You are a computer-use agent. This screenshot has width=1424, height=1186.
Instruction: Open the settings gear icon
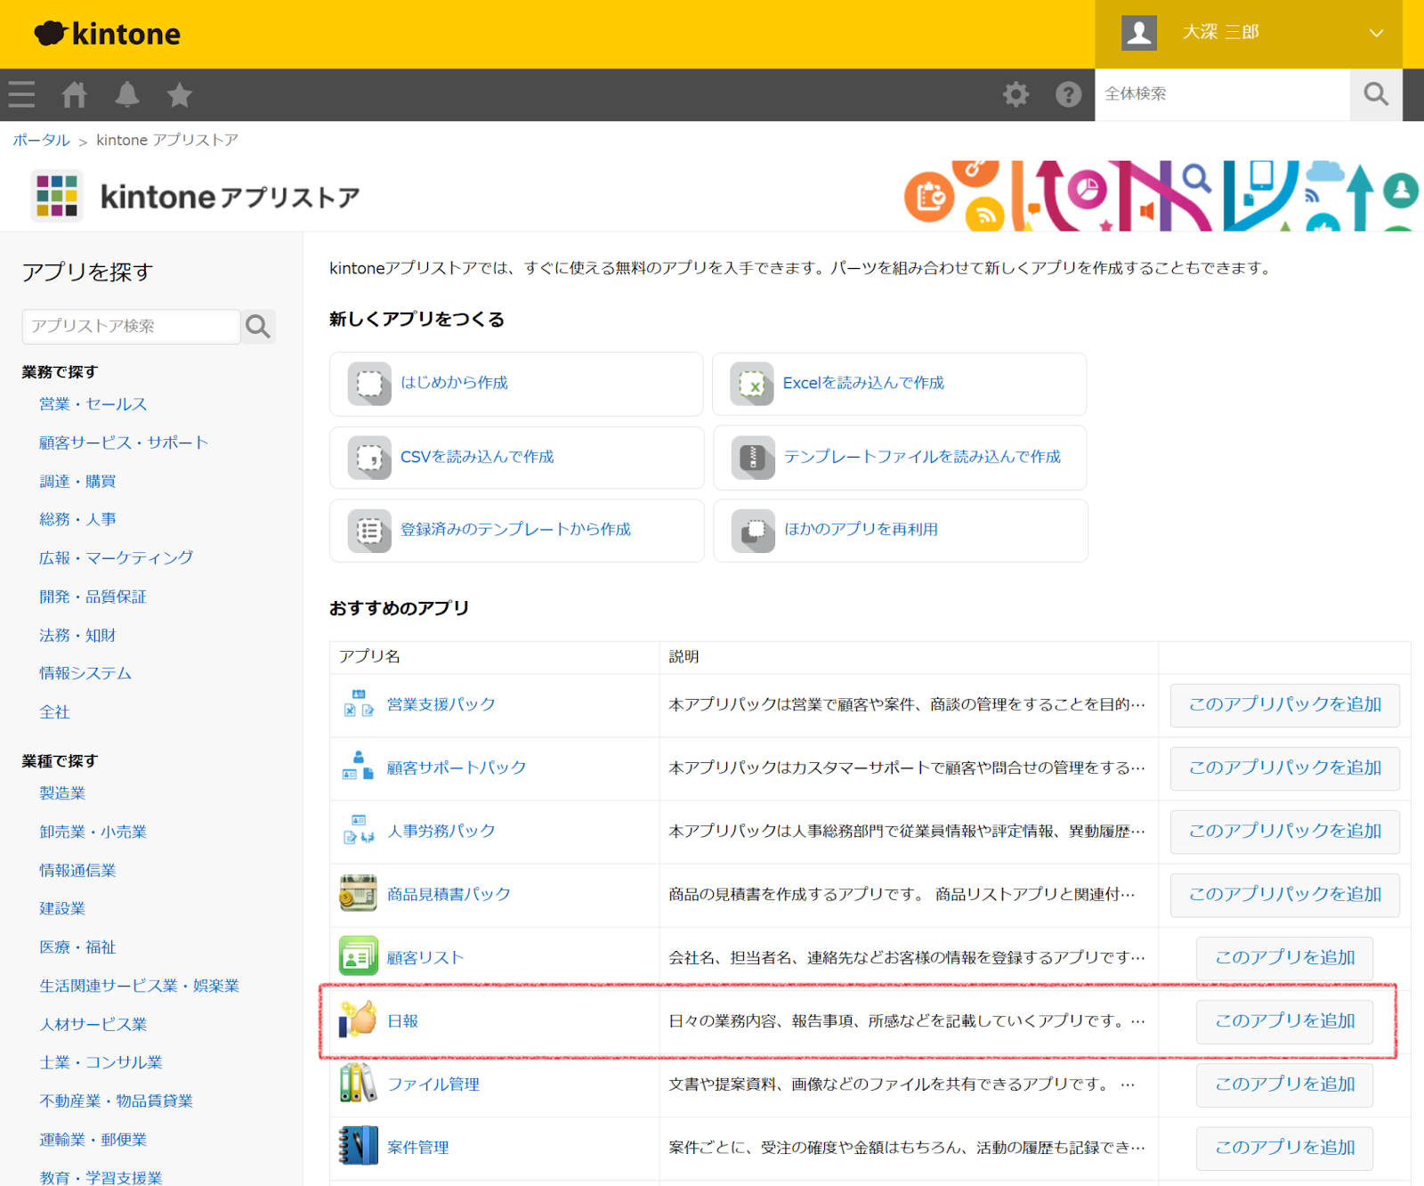pos(1015,94)
